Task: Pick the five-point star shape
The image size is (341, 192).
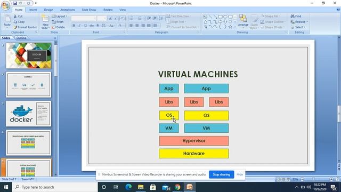Action: [230, 27]
